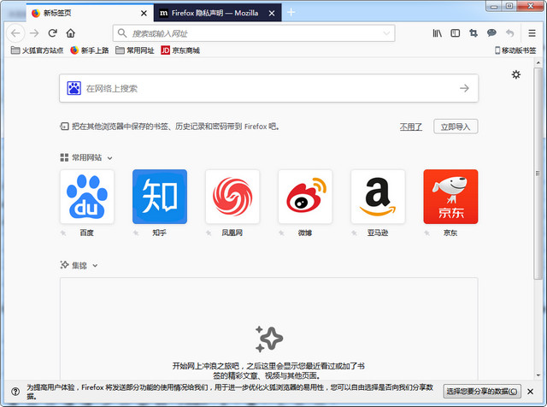Open the hamburger application menu
This screenshot has width=547, height=407.
pos(532,33)
